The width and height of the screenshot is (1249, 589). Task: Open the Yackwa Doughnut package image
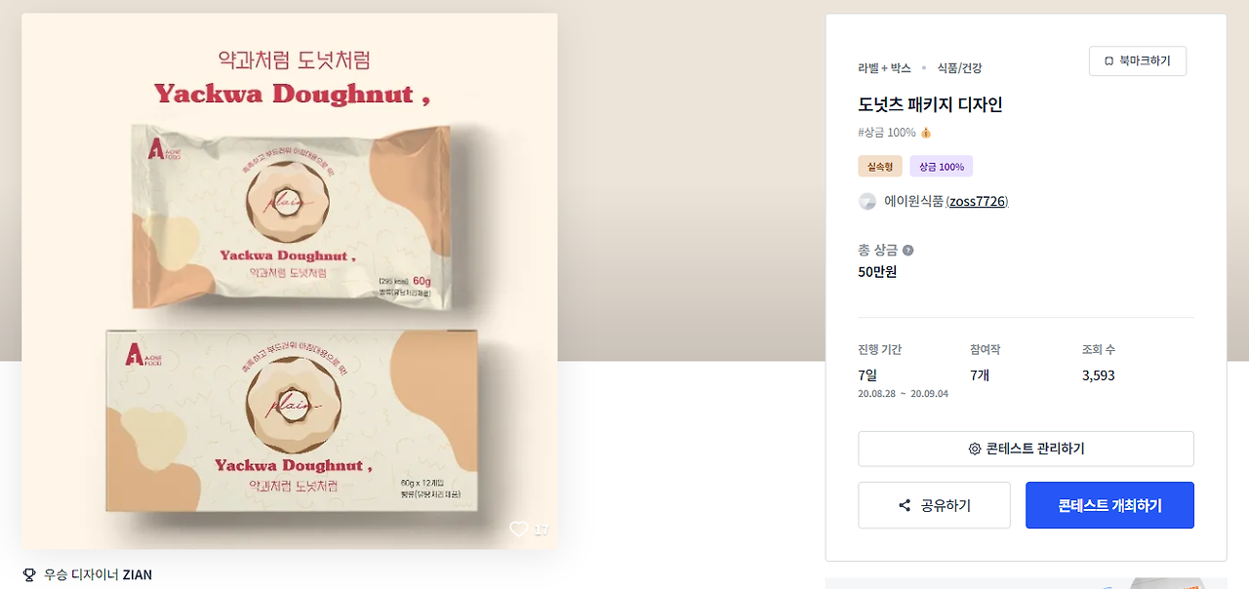click(290, 281)
